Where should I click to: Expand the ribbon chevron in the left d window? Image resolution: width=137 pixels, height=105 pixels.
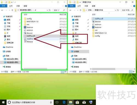tap(63, 6)
